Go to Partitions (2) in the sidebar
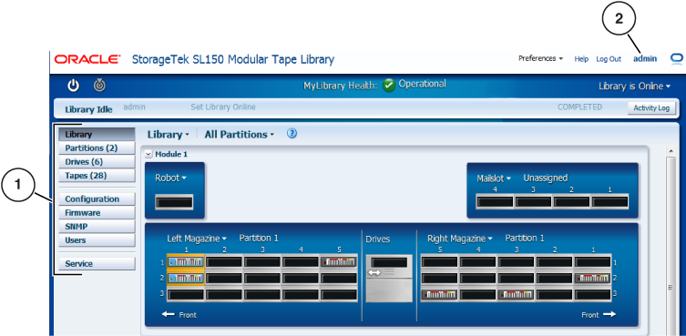The image size is (686, 336). [x=97, y=148]
